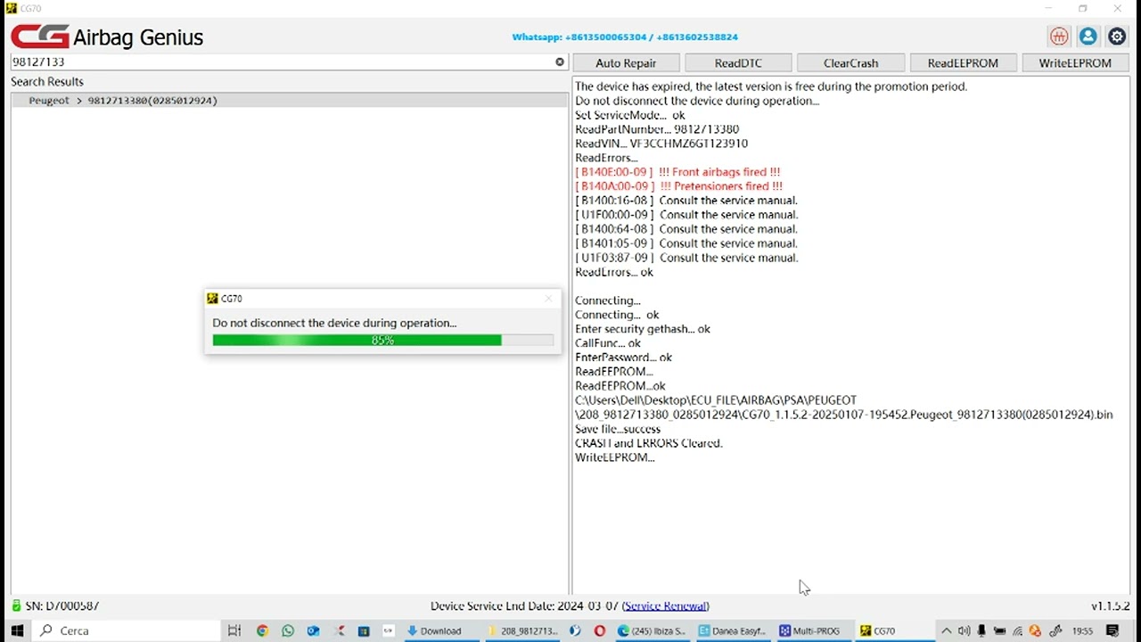Viewport: 1141px width, 642px height.
Task: Open the notification center icon
Action: click(1112, 630)
